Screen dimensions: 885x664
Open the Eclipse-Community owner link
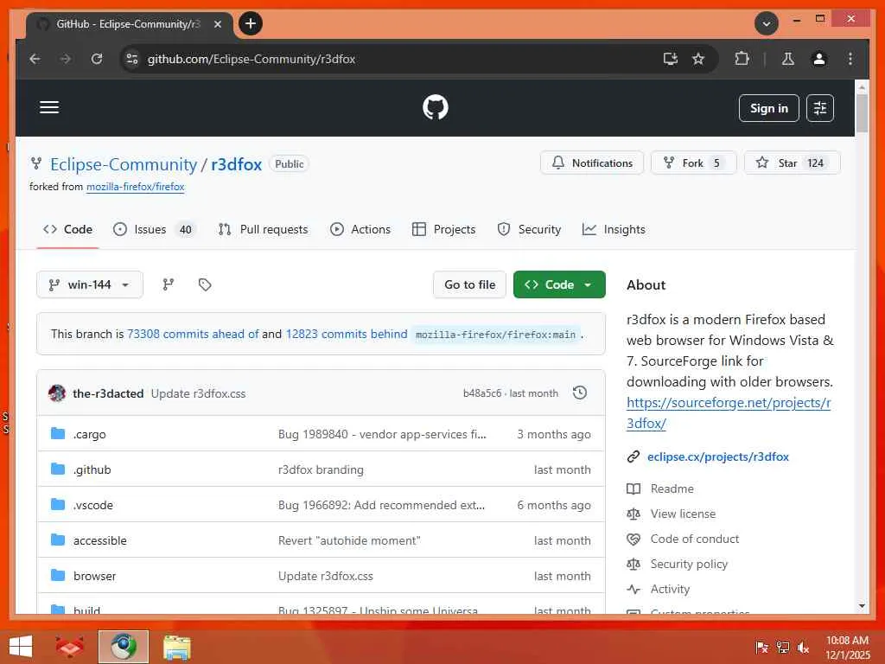point(124,164)
